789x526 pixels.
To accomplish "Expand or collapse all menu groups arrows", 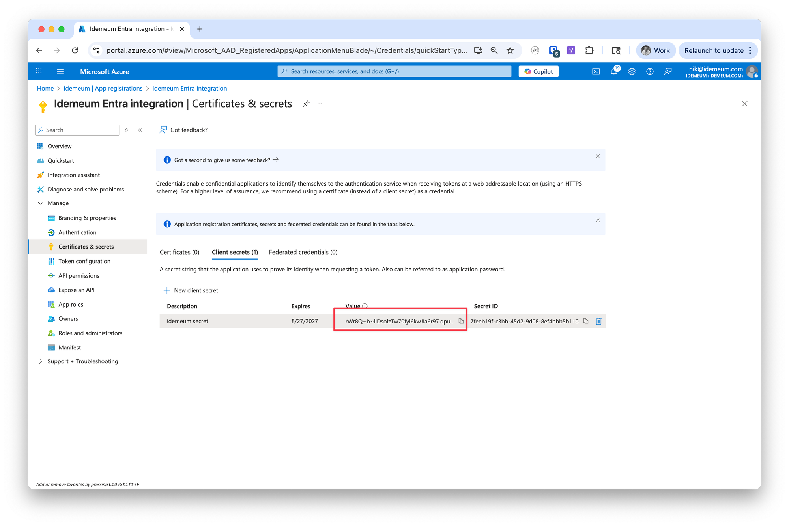I will [126, 130].
